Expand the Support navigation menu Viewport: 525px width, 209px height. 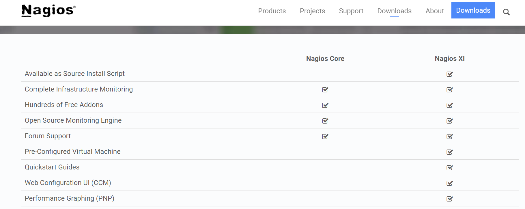pyautogui.click(x=351, y=11)
